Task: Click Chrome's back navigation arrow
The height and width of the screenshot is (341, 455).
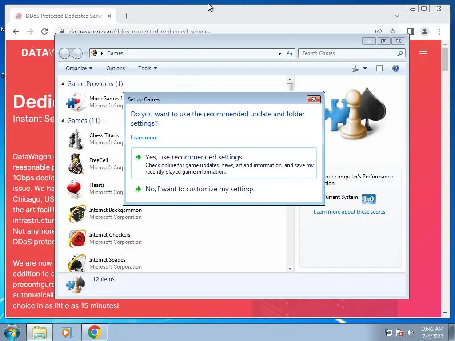Action: point(16,32)
